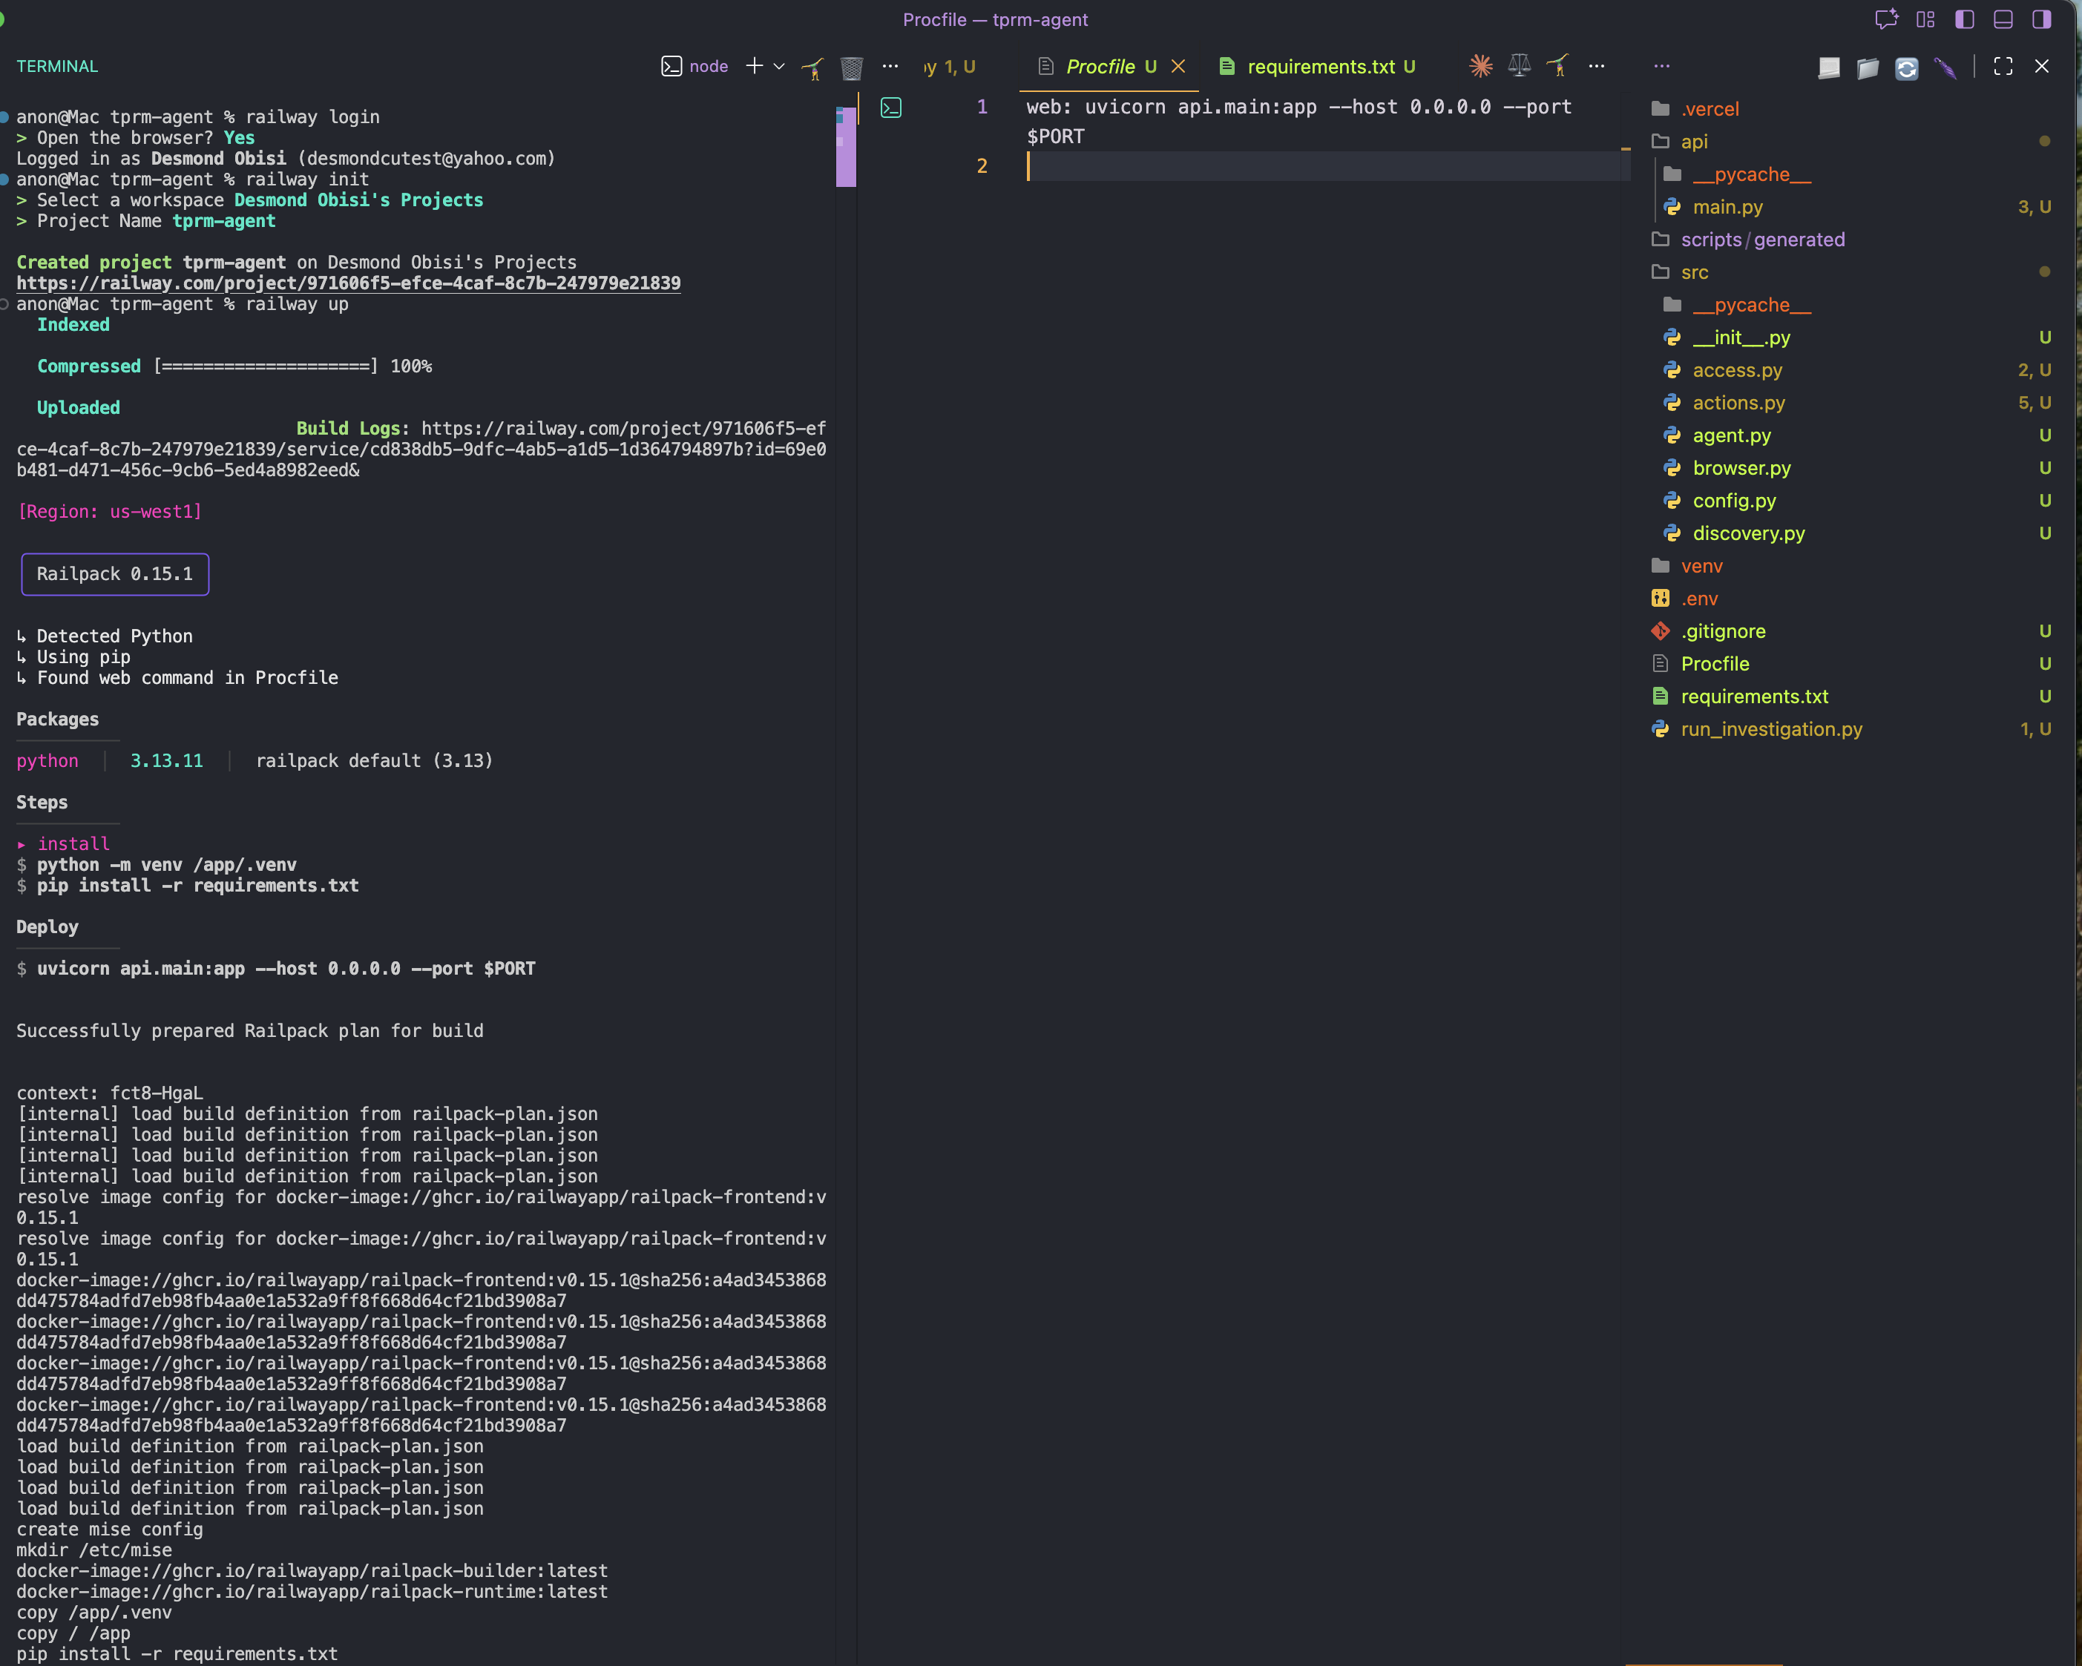Click the shell icon beside the node terminal

(671, 65)
